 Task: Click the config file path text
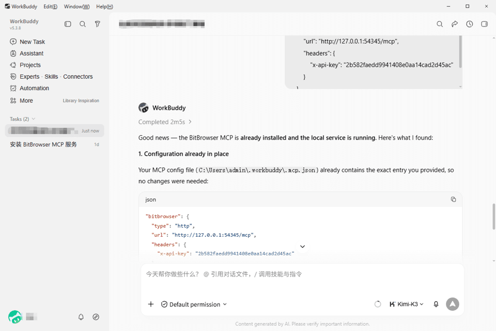(x=257, y=170)
